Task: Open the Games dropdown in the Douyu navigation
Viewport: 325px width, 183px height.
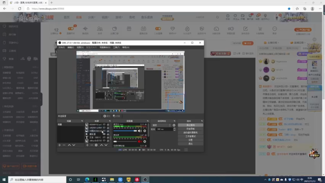Action: (119, 17)
